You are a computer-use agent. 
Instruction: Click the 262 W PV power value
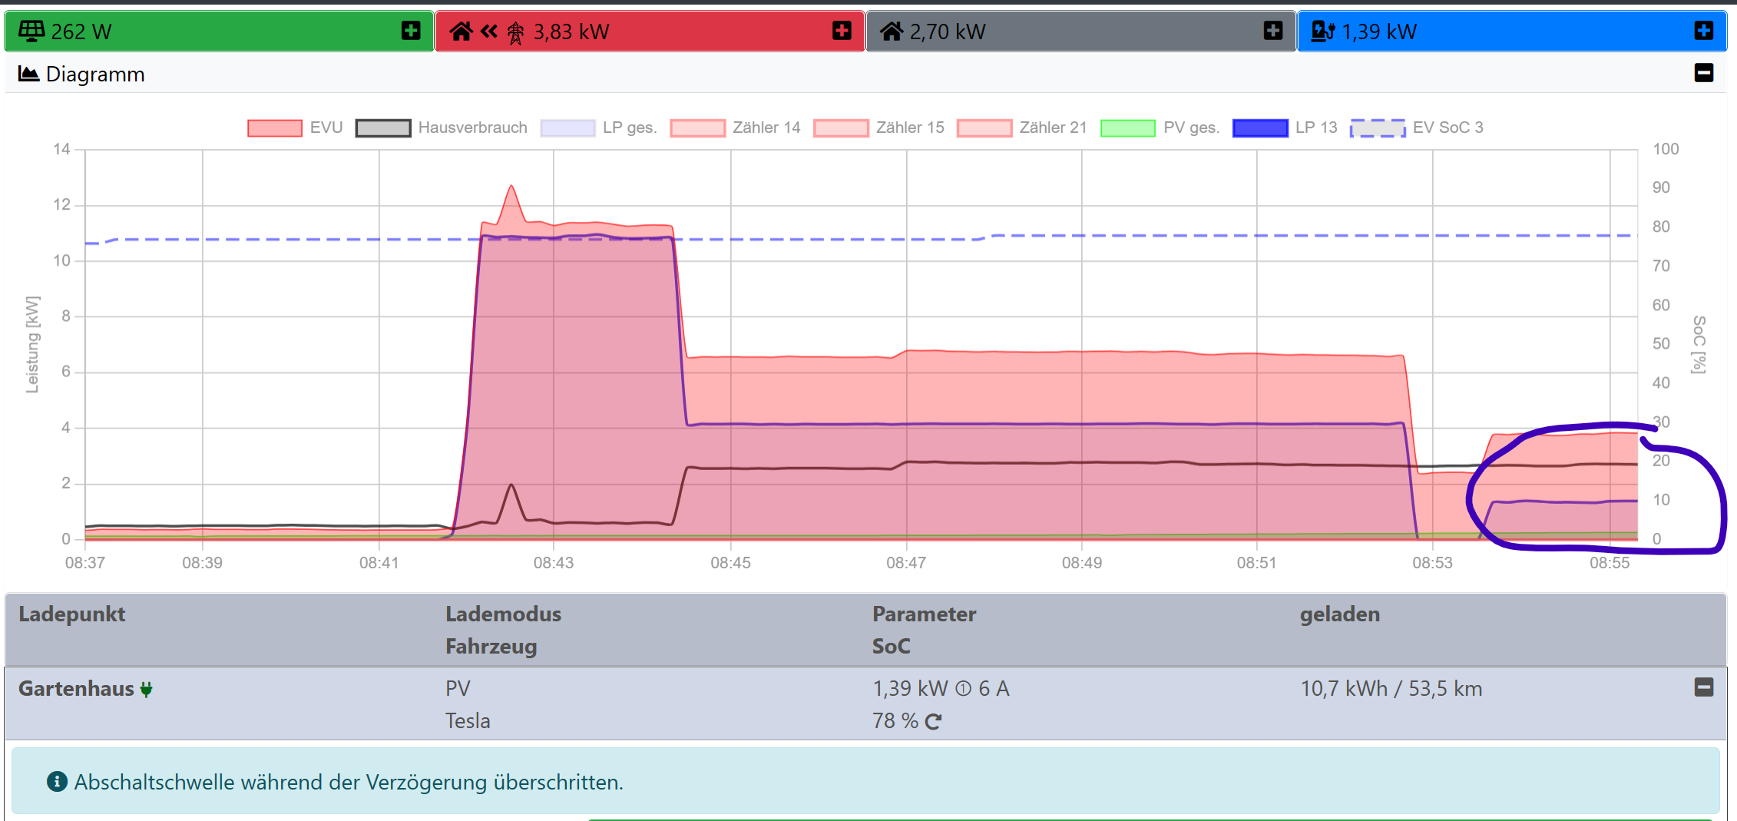81,31
